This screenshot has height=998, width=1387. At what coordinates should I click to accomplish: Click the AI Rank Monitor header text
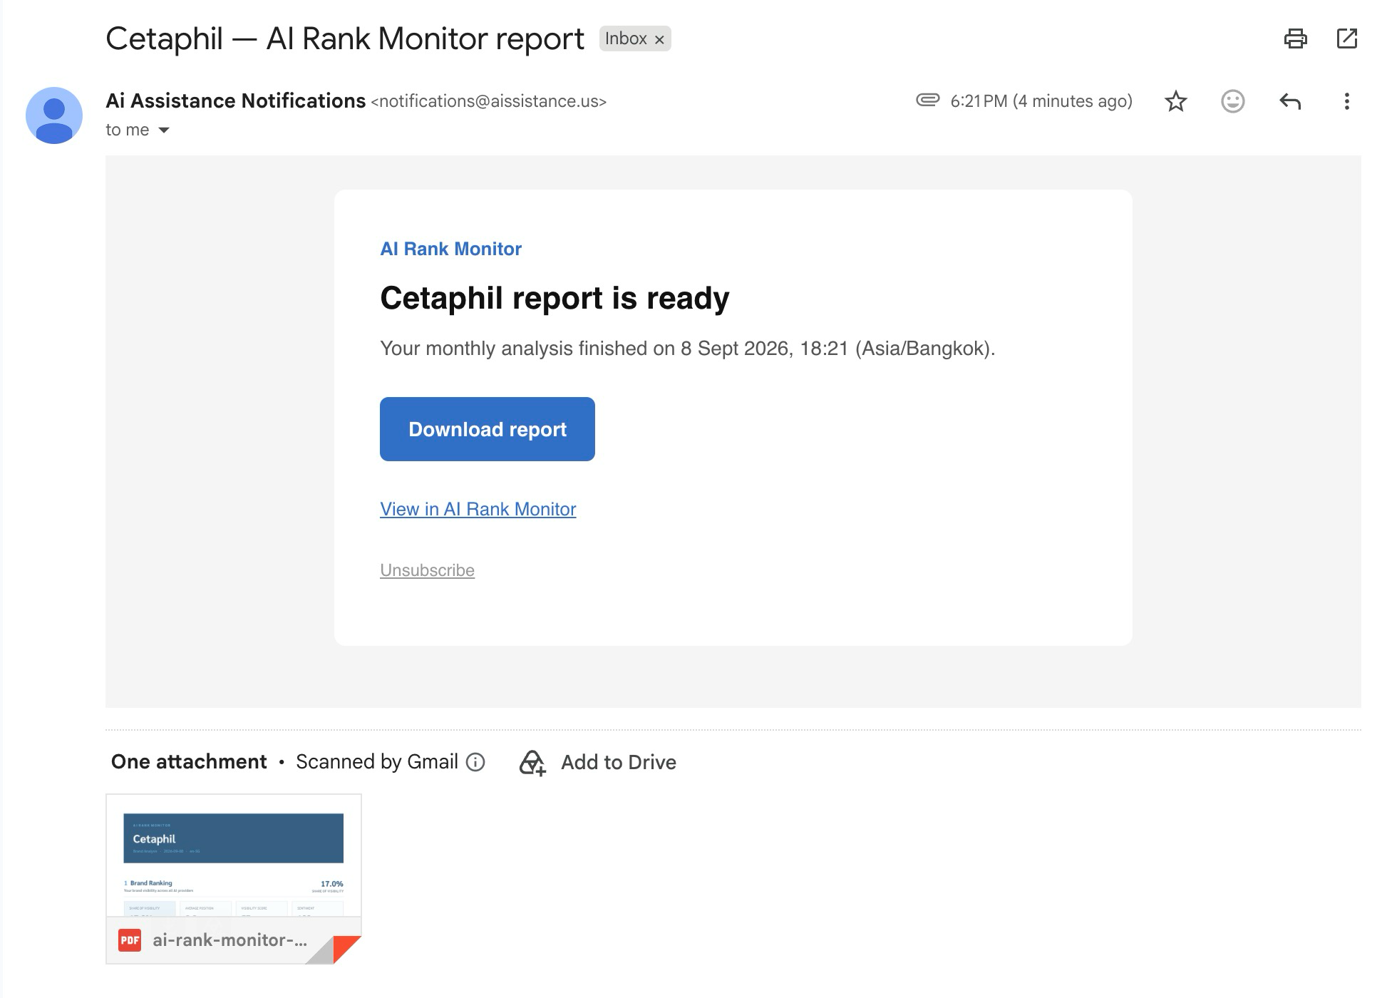450,249
